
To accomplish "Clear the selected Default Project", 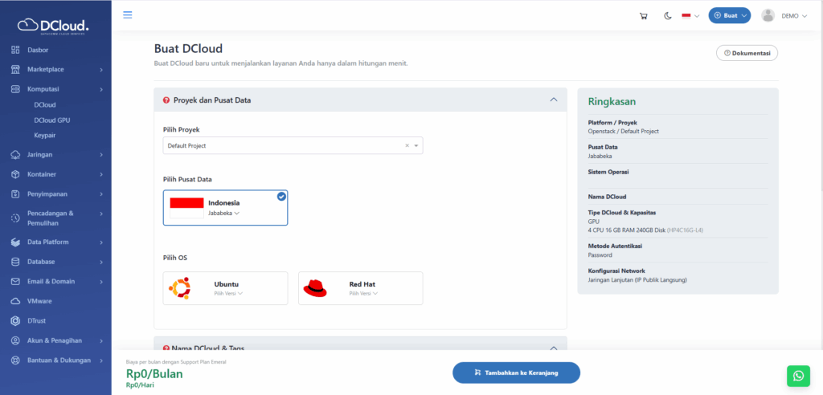I will click(407, 145).
